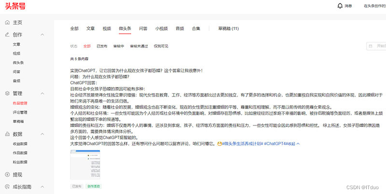Collapse the 数据 sidebar section

pyautogui.click(x=42, y=134)
